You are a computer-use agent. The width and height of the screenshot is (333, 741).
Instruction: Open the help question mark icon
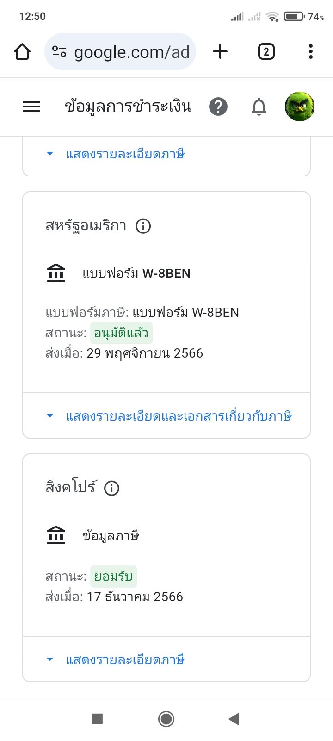pos(218,107)
